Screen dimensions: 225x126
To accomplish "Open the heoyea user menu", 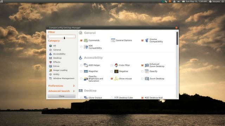I will tap(214, 1).
